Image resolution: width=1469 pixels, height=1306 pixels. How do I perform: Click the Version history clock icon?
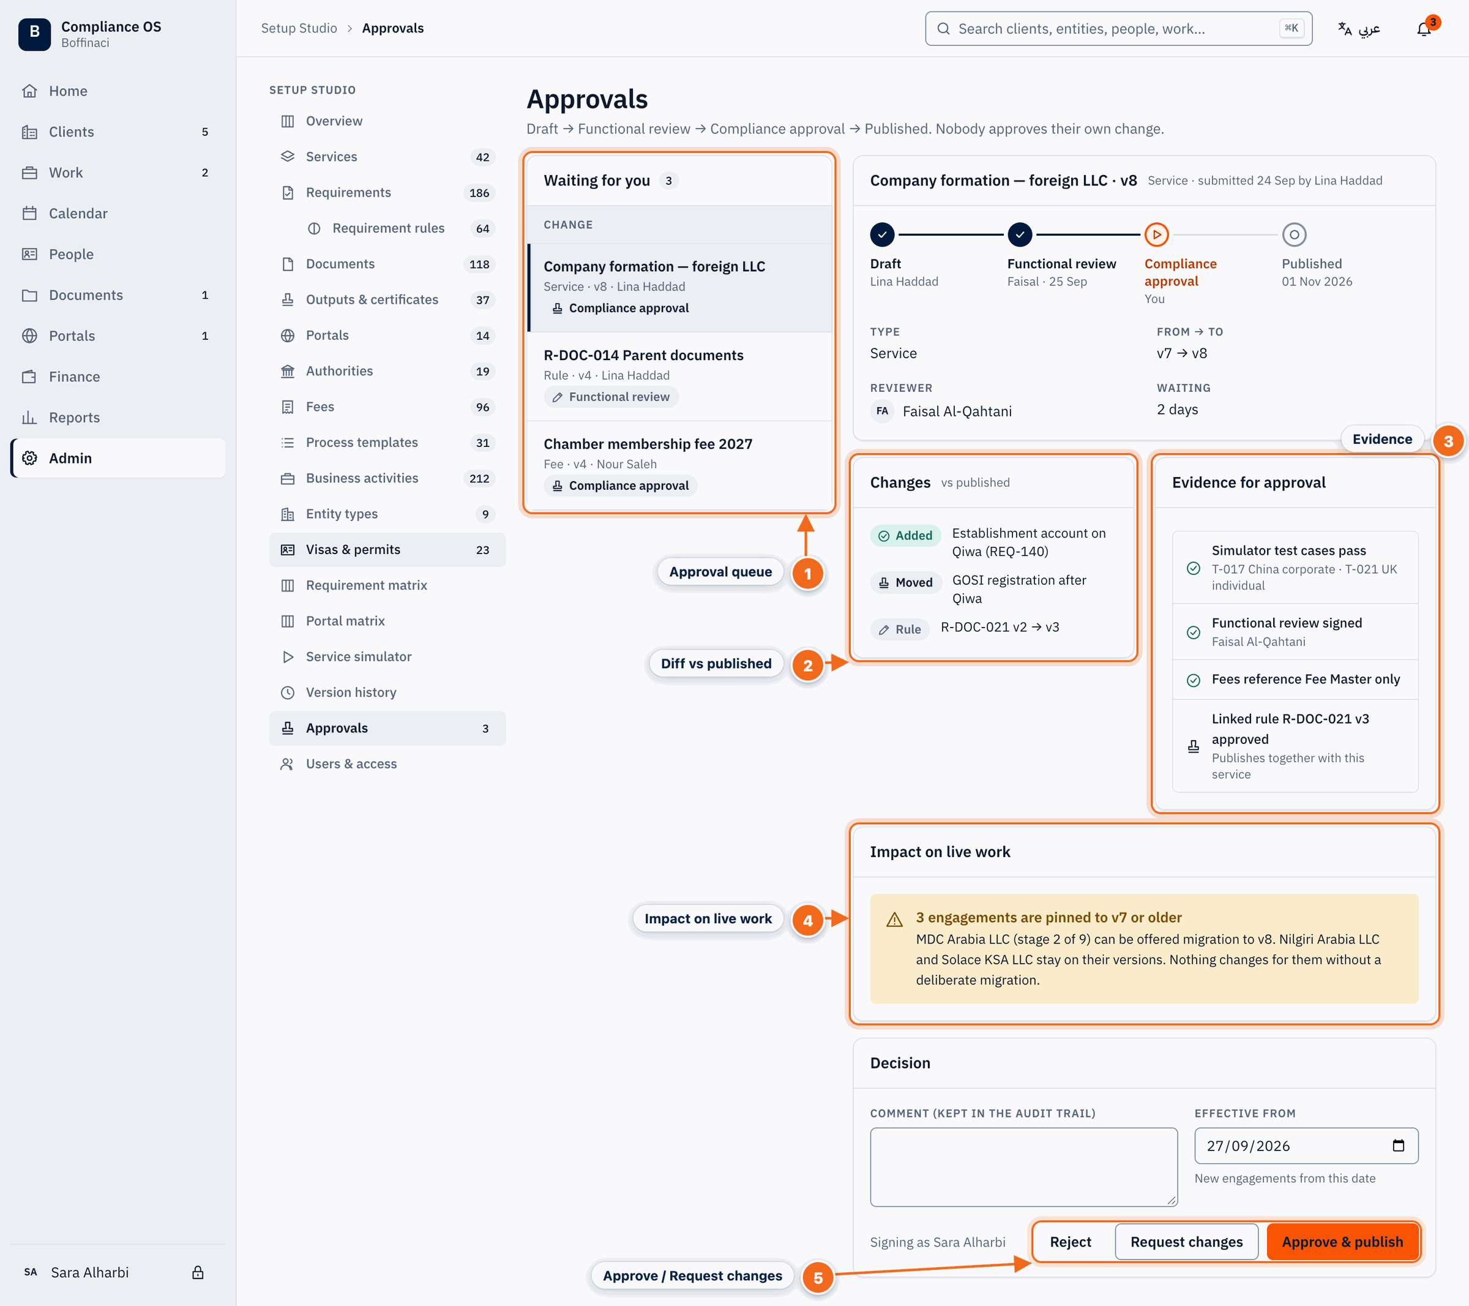pyautogui.click(x=288, y=692)
